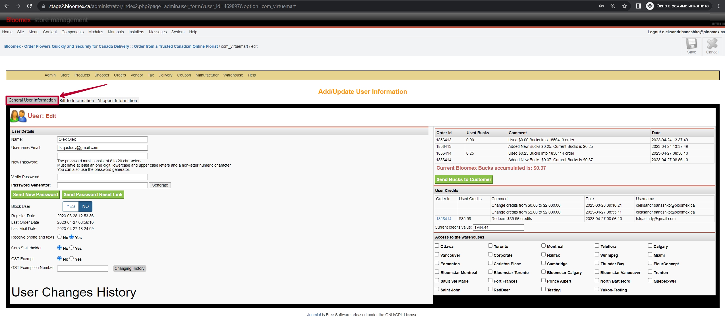Open Changing History button

(129, 268)
